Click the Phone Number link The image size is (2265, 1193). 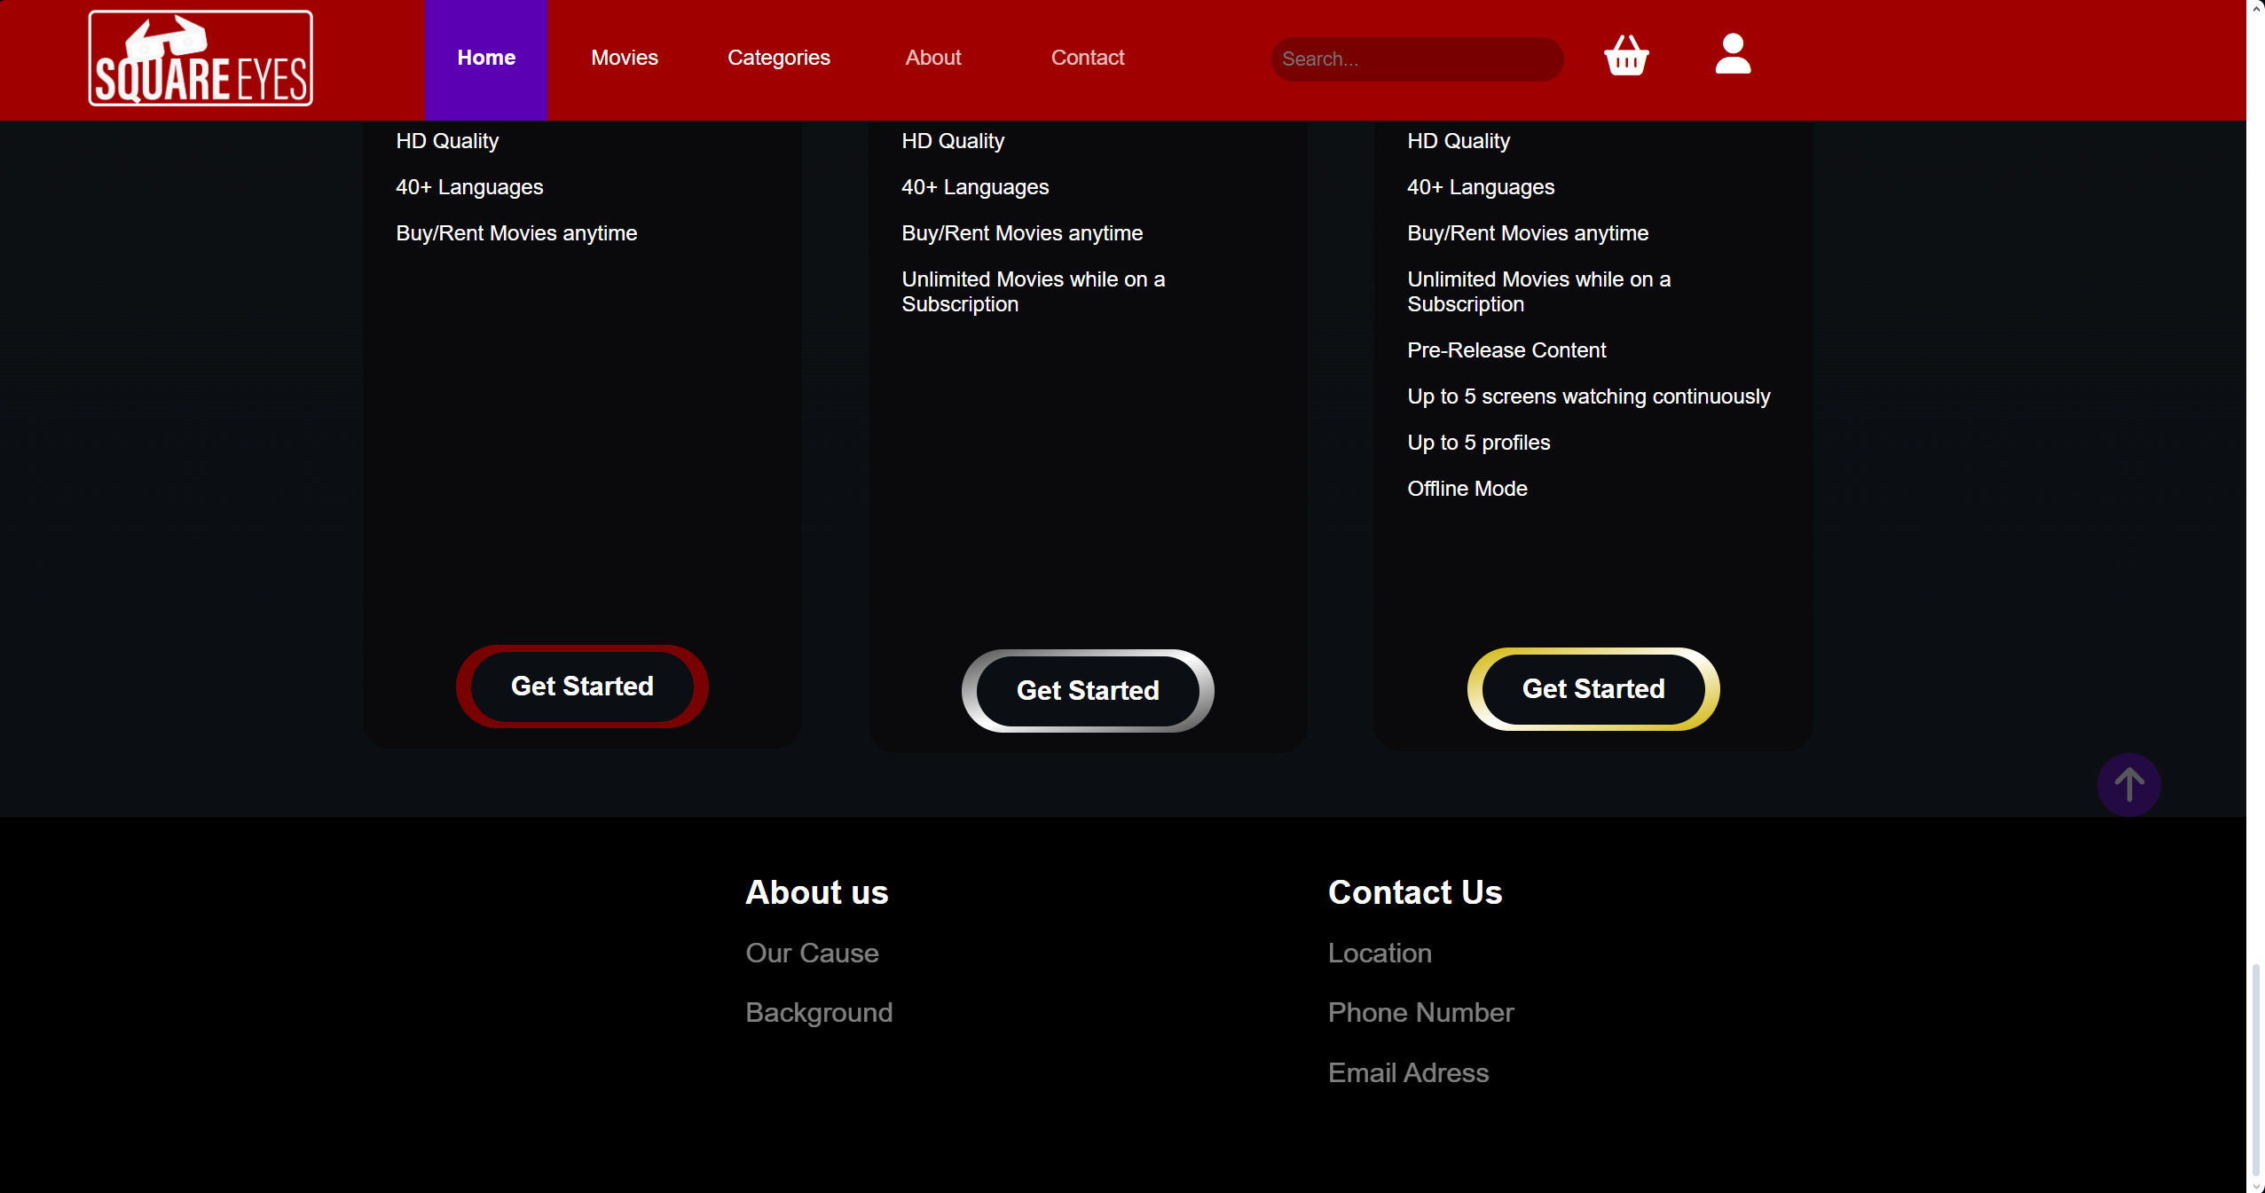click(1420, 1012)
